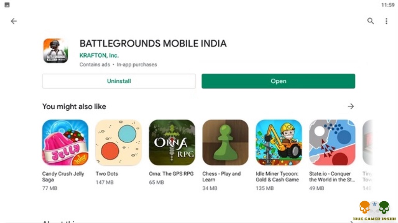Open the Orna RPG app icon
The height and width of the screenshot is (223, 398).
172,142
